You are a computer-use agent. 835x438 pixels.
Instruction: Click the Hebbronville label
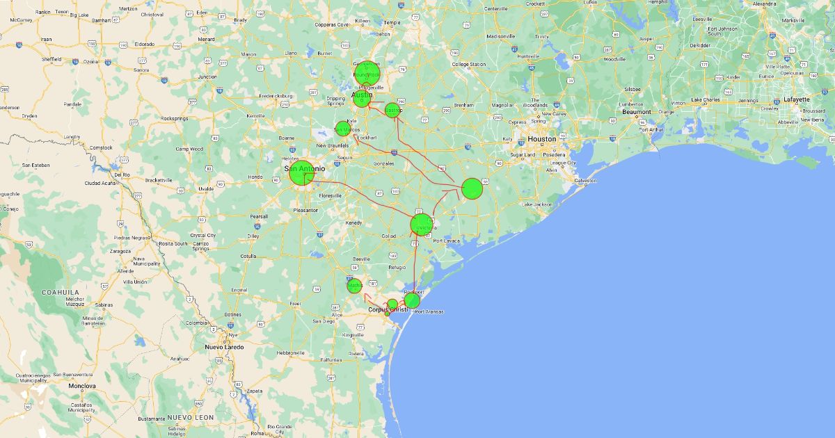coord(291,352)
